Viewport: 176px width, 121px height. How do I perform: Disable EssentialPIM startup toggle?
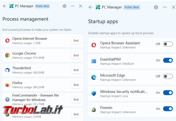click(168, 60)
